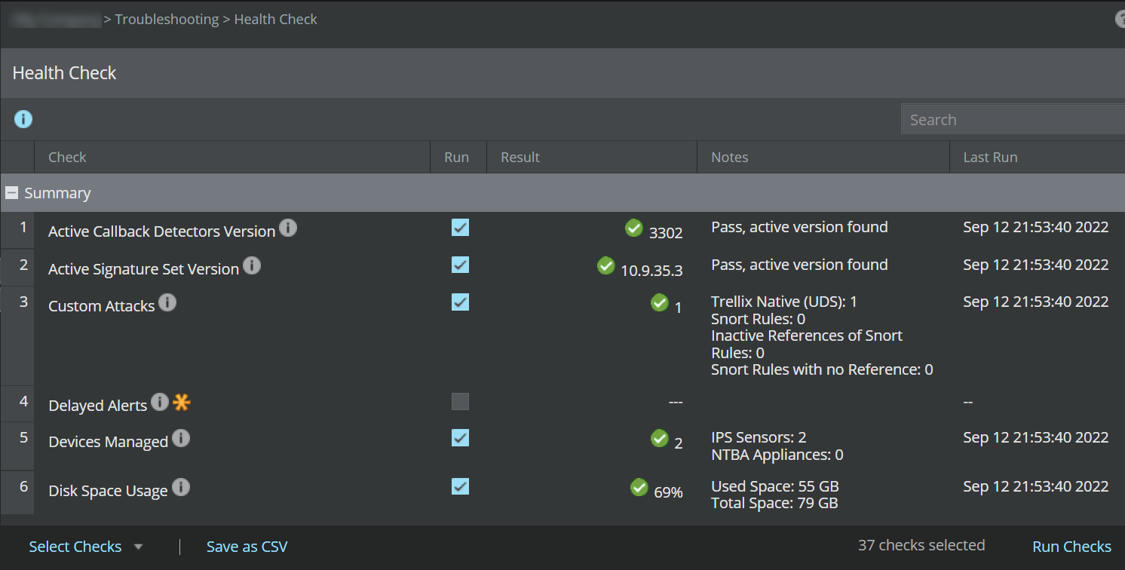Check Run box for Delayed Alerts

[x=460, y=401]
